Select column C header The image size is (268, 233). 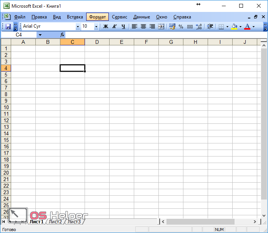[72, 42]
